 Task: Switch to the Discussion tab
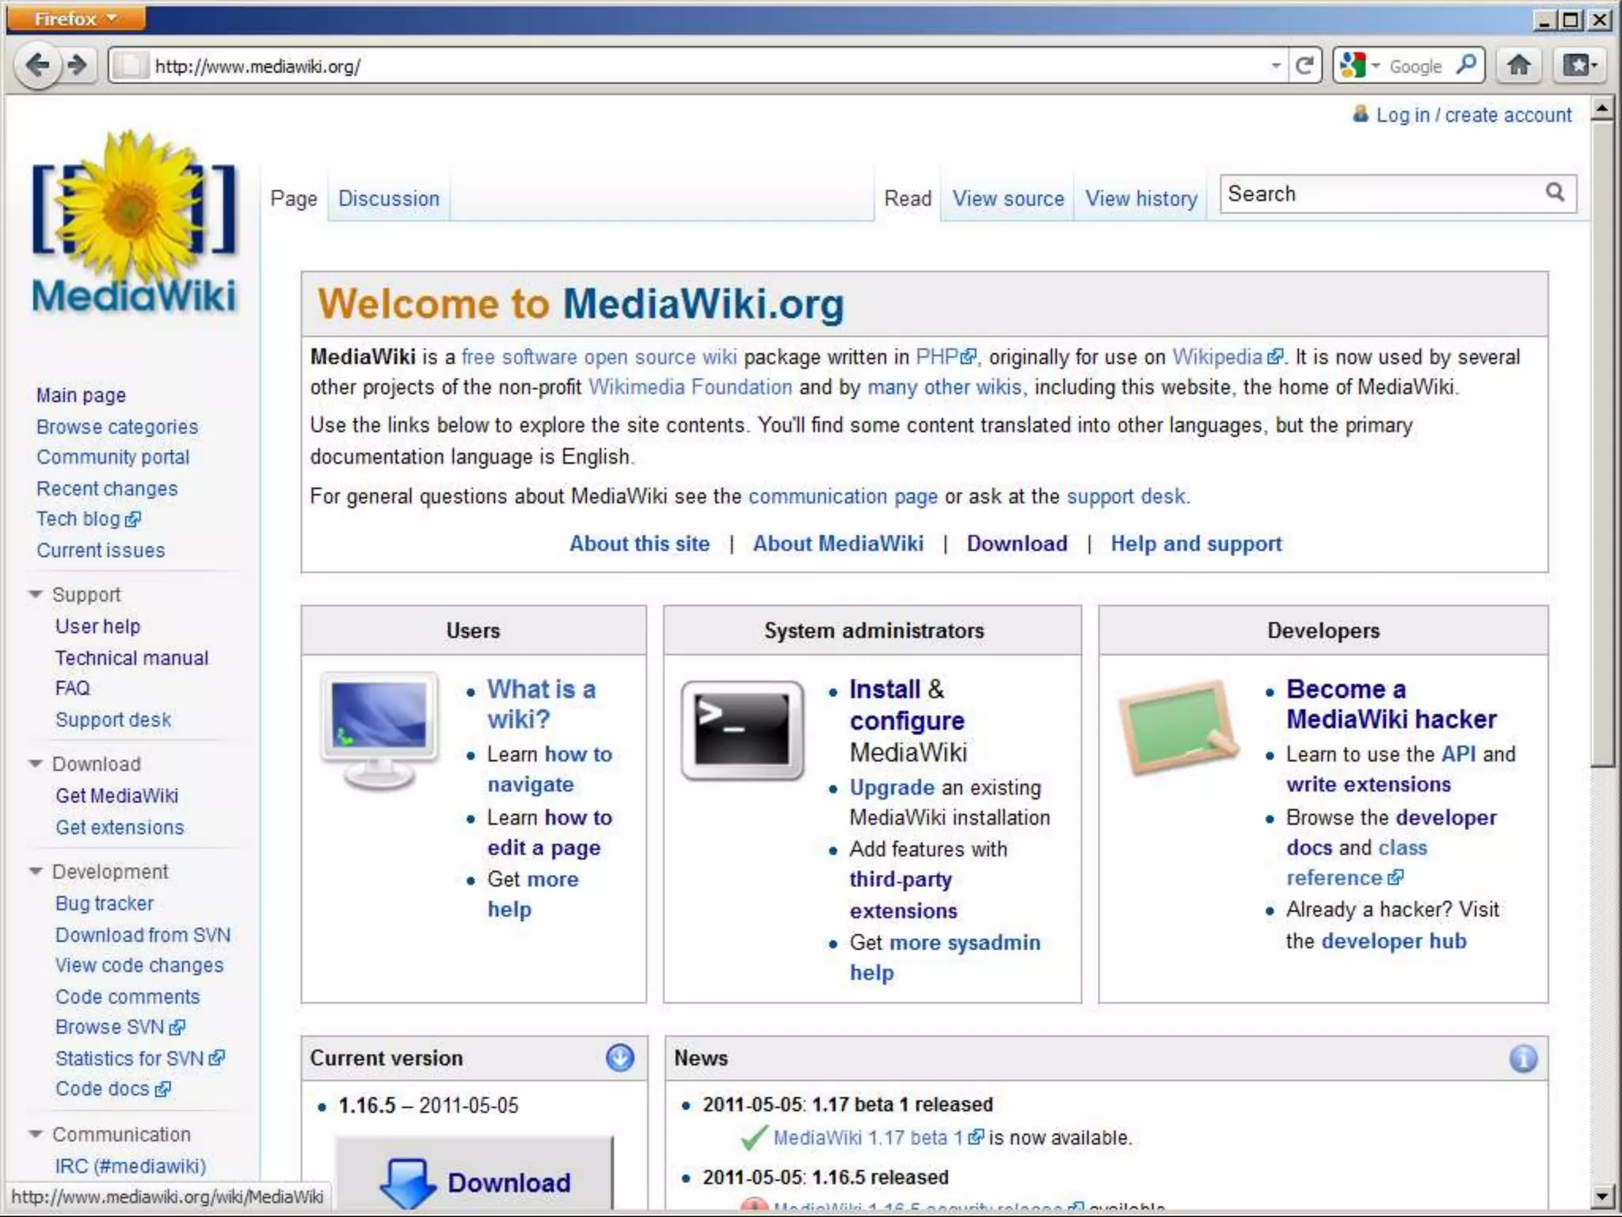click(x=389, y=198)
